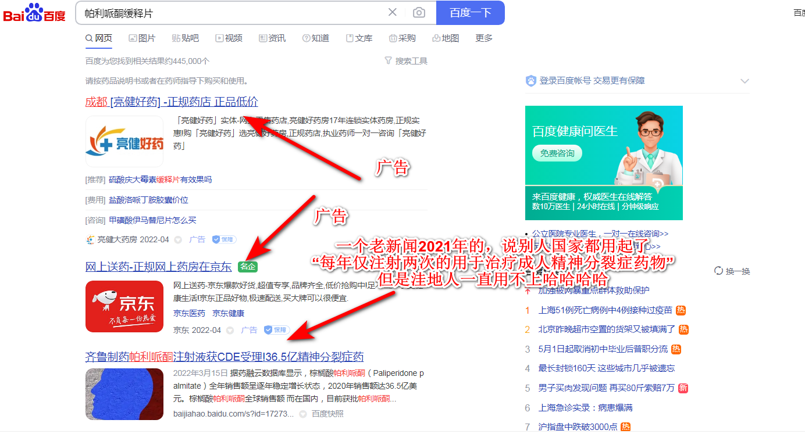
Task: Open camera image search icon
Action: (x=419, y=13)
